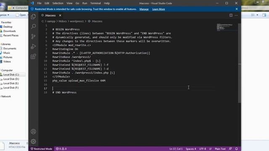Click the errors and warnings indicator
This screenshot has width=269, height=151.
pyautogui.click(x=61, y=149)
